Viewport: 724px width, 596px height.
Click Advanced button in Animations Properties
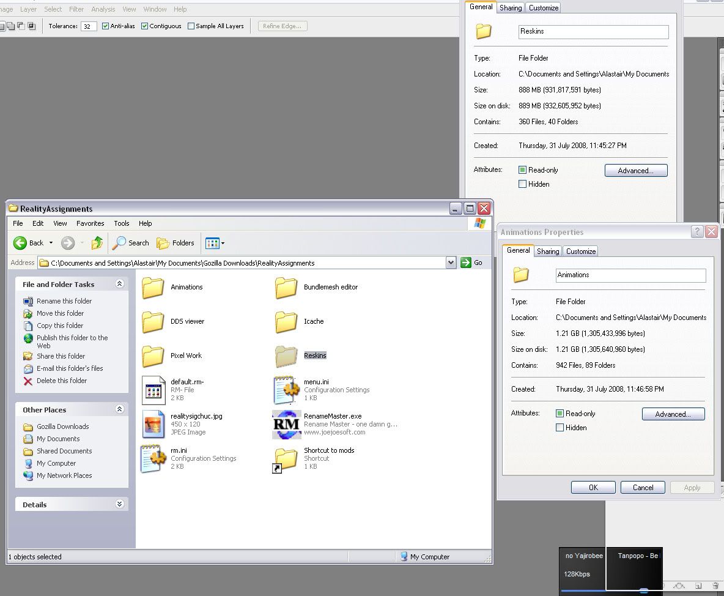tap(673, 414)
